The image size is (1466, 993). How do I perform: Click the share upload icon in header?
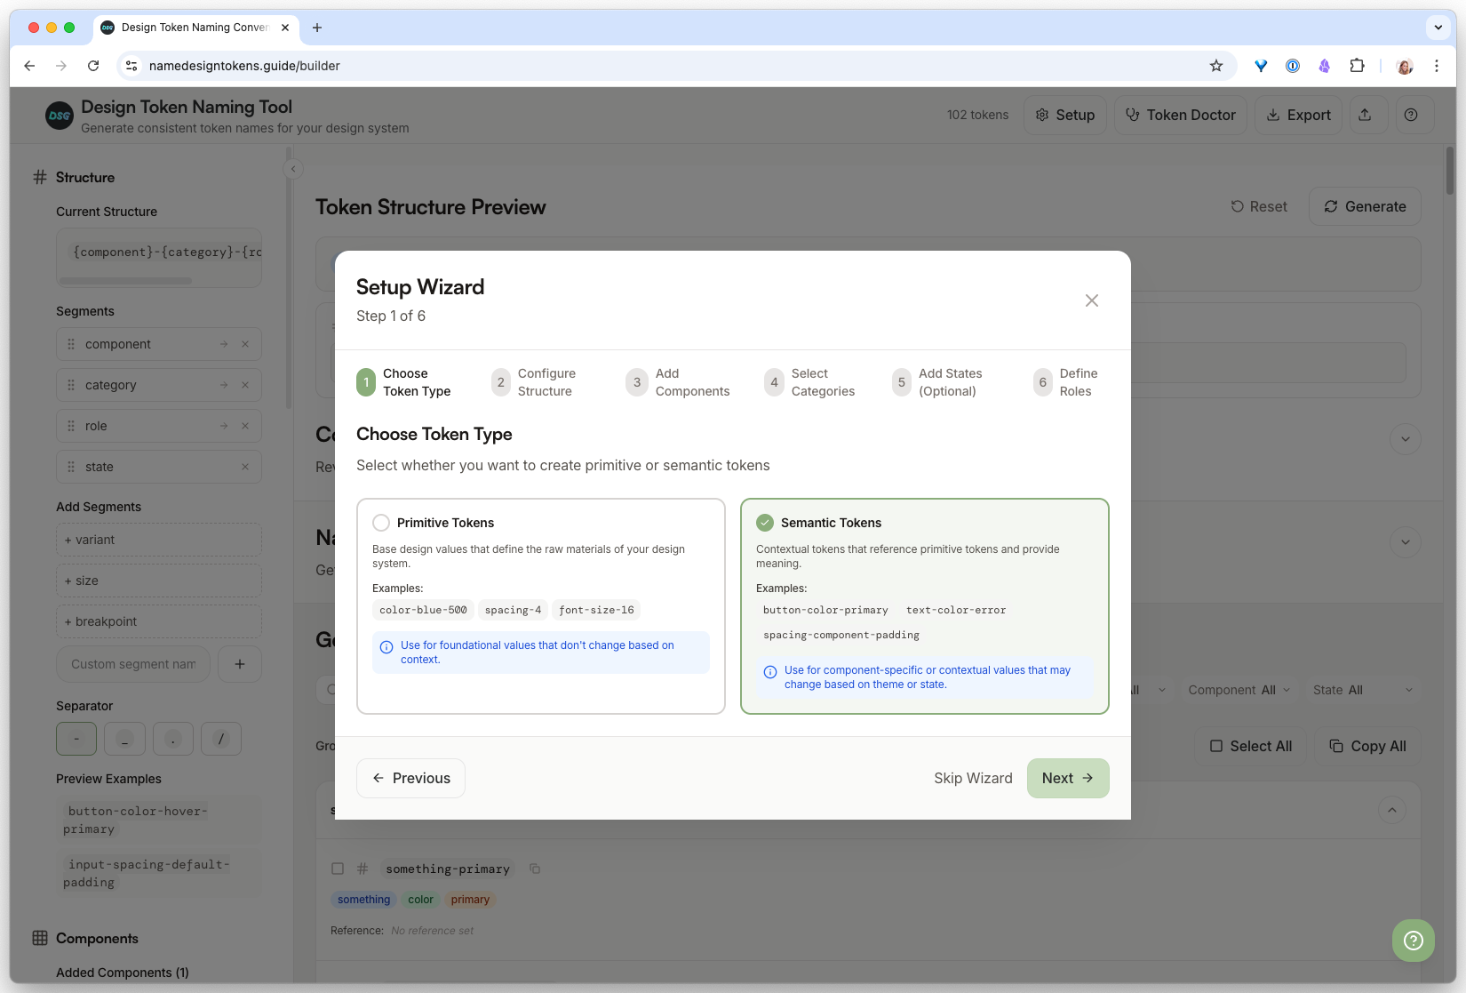point(1366,115)
